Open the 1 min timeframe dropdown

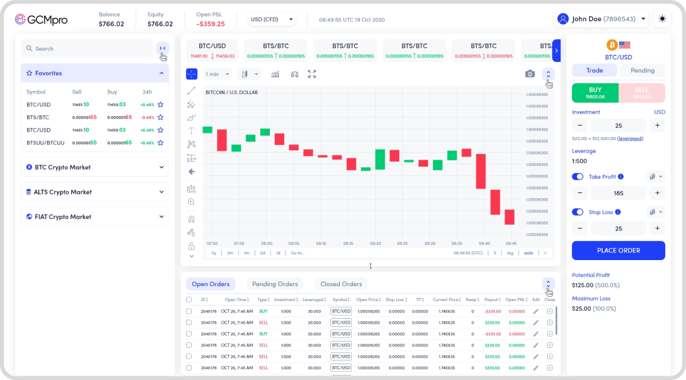tap(218, 74)
